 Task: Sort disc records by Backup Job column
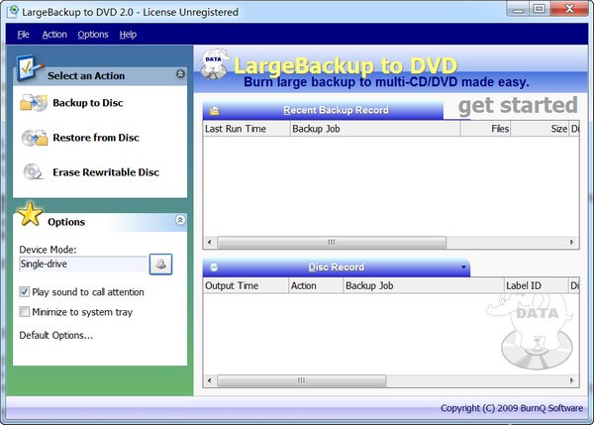click(x=424, y=286)
